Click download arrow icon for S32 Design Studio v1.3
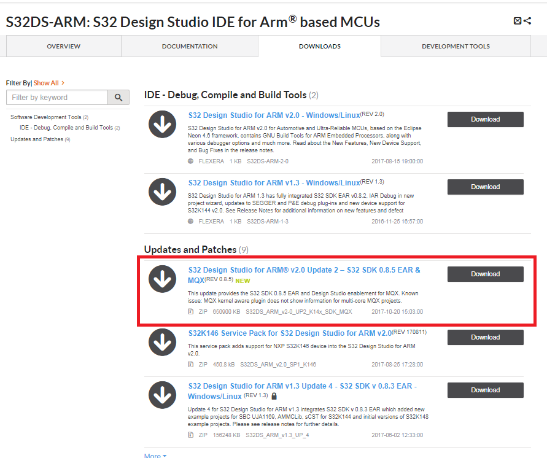 pos(162,192)
